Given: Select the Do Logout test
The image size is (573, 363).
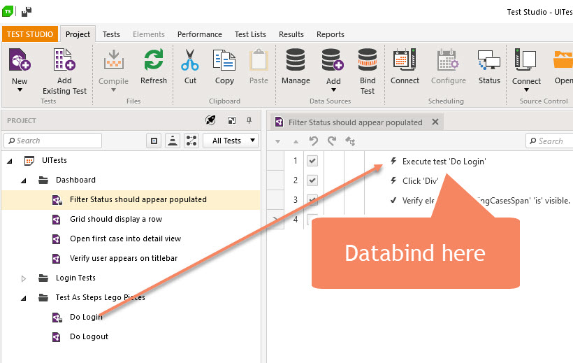Looking at the screenshot, I should coord(89,336).
